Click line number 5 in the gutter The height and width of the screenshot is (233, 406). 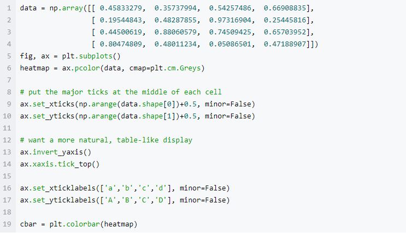coord(9,56)
